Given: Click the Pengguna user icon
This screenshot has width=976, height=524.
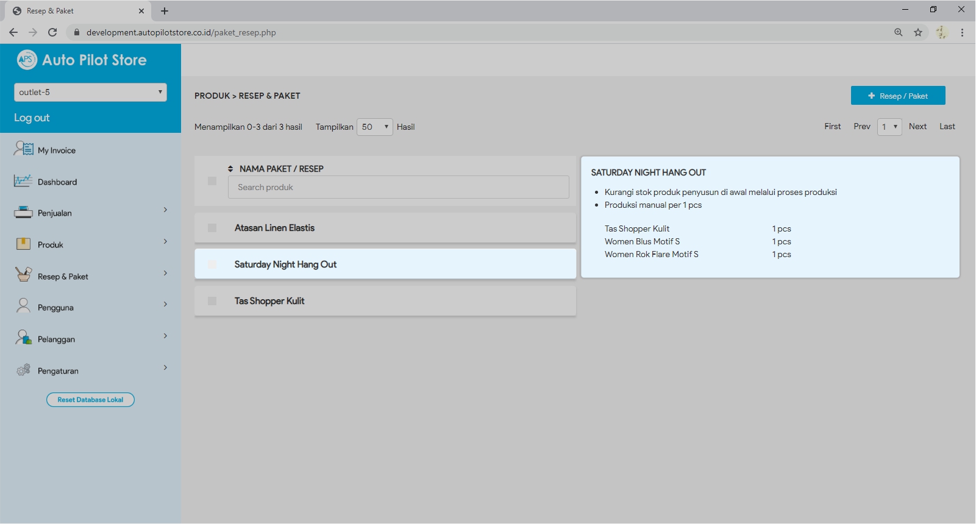Looking at the screenshot, I should click(x=23, y=306).
